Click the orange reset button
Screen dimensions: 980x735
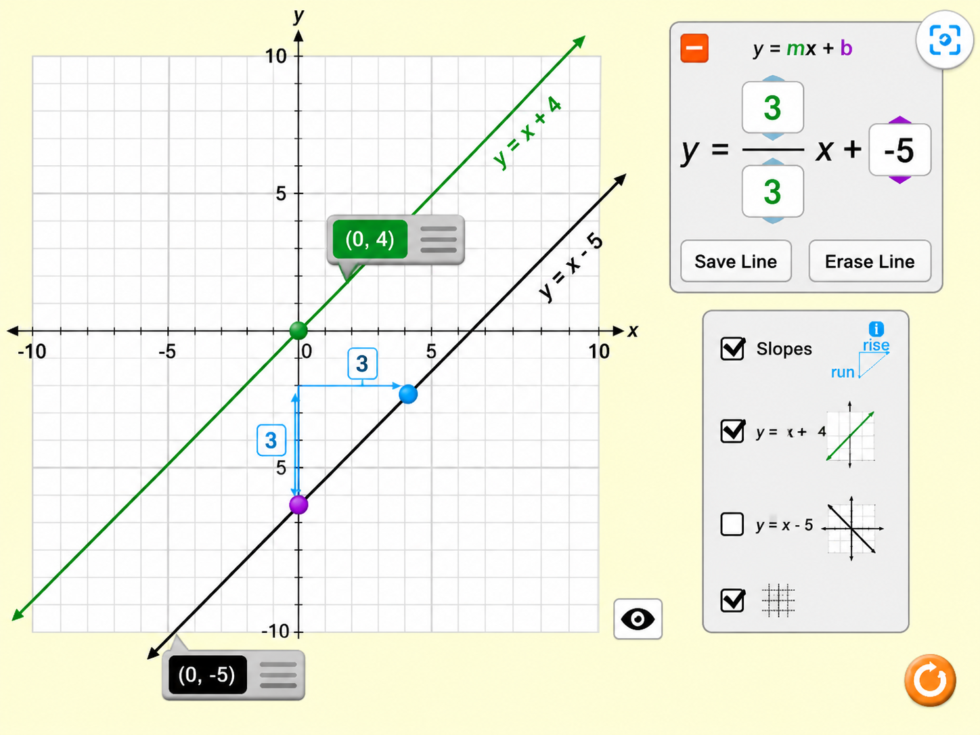930,680
